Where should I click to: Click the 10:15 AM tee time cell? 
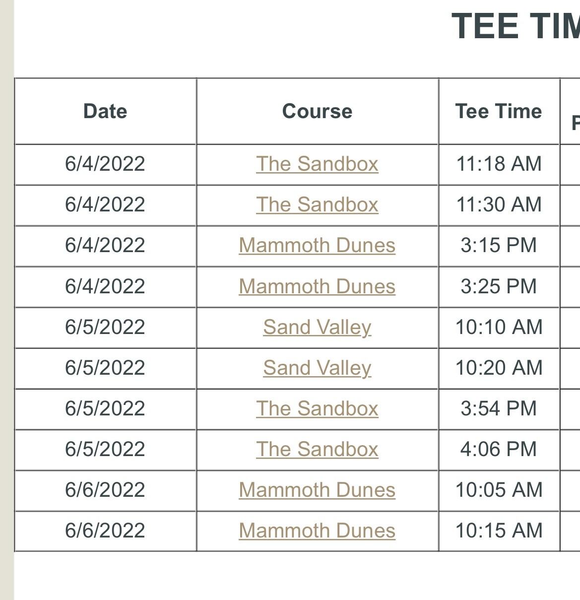(499, 531)
